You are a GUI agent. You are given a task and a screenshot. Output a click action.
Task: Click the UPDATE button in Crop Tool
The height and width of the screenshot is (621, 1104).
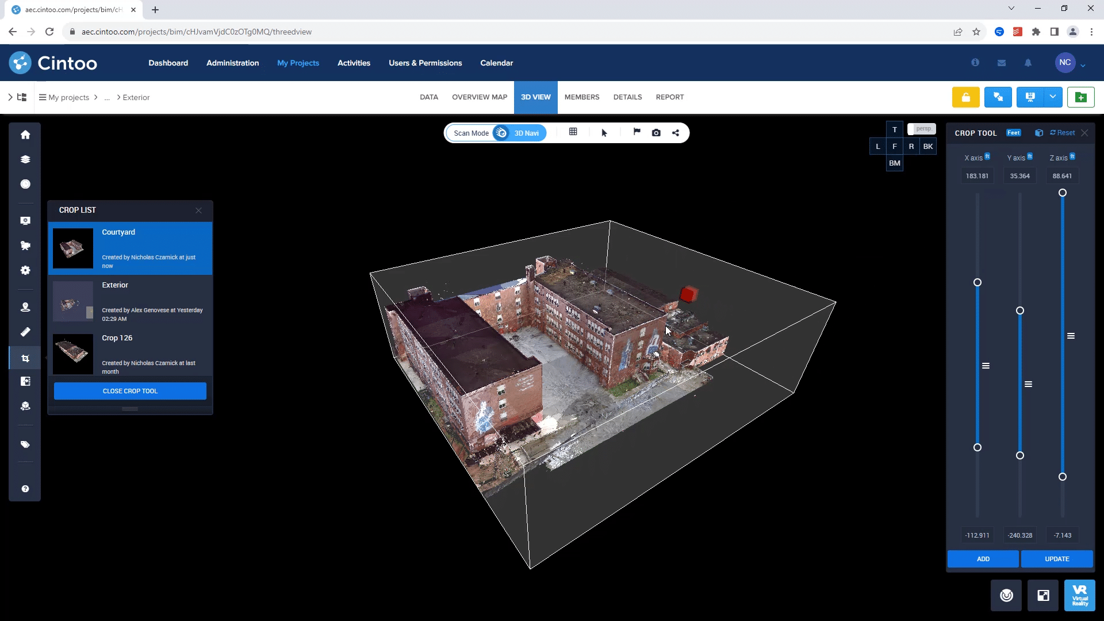(x=1056, y=559)
